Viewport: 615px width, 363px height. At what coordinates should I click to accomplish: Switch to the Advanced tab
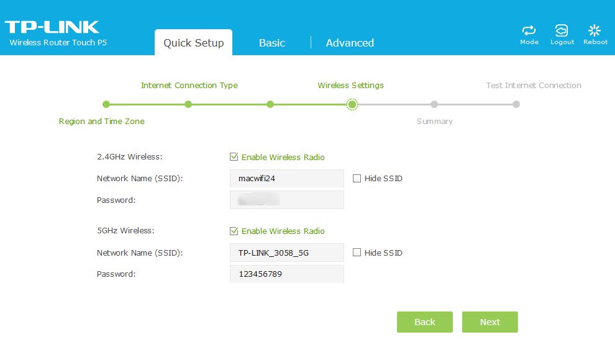(350, 43)
